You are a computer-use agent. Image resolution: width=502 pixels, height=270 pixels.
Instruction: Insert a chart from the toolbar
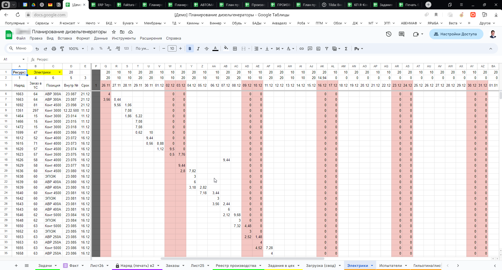point(318,49)
